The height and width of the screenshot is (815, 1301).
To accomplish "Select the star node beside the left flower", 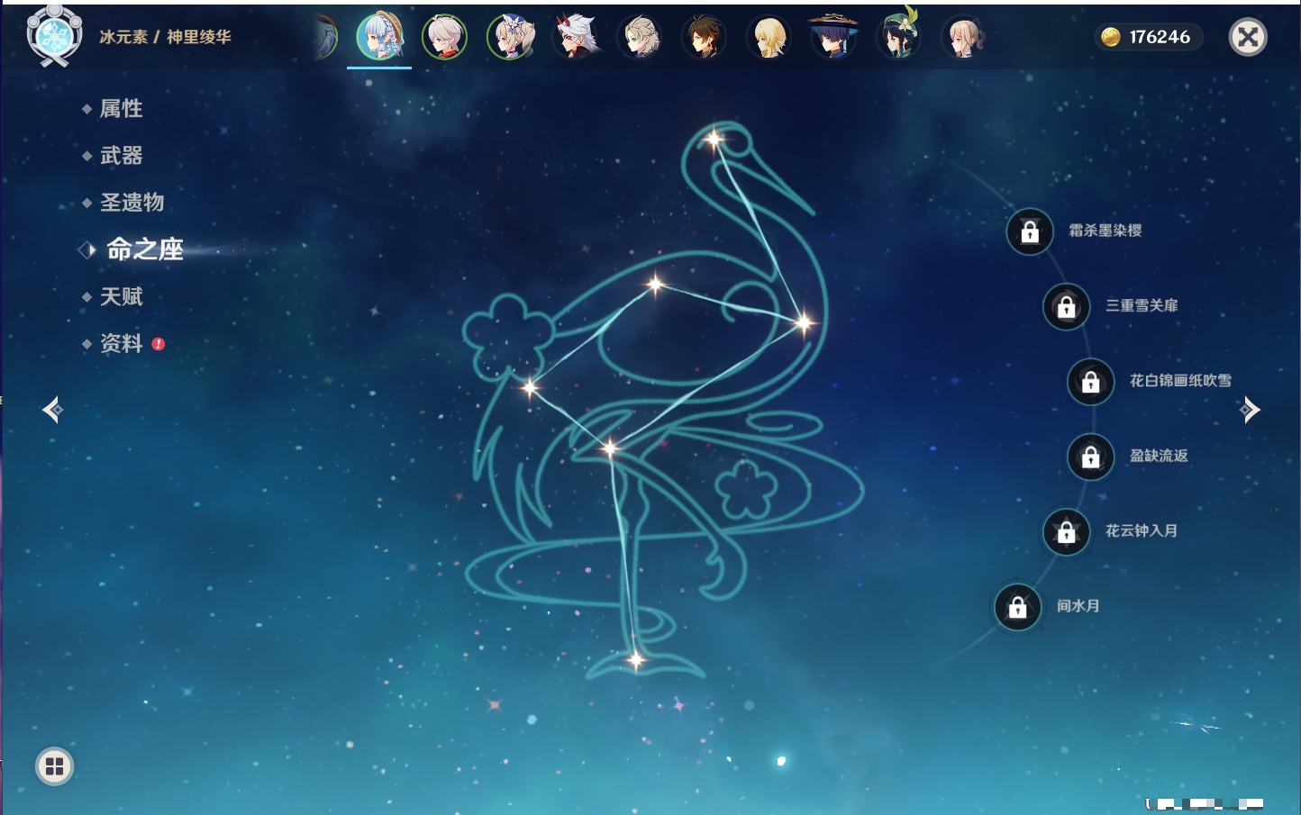I will click(530, 388).
